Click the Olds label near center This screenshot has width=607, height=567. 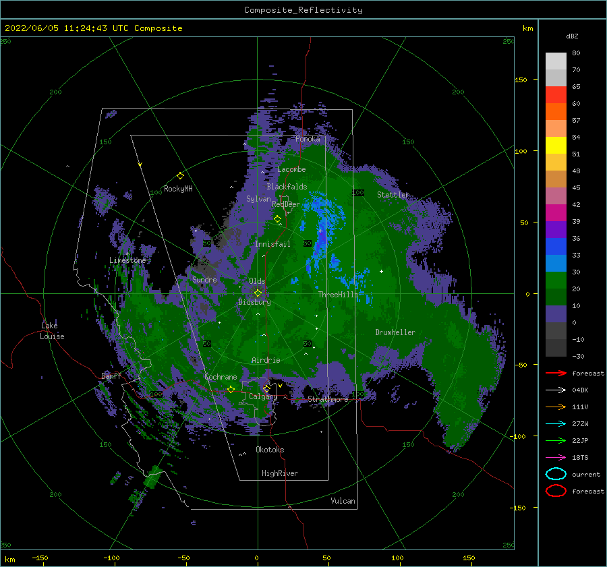(257, 281)
